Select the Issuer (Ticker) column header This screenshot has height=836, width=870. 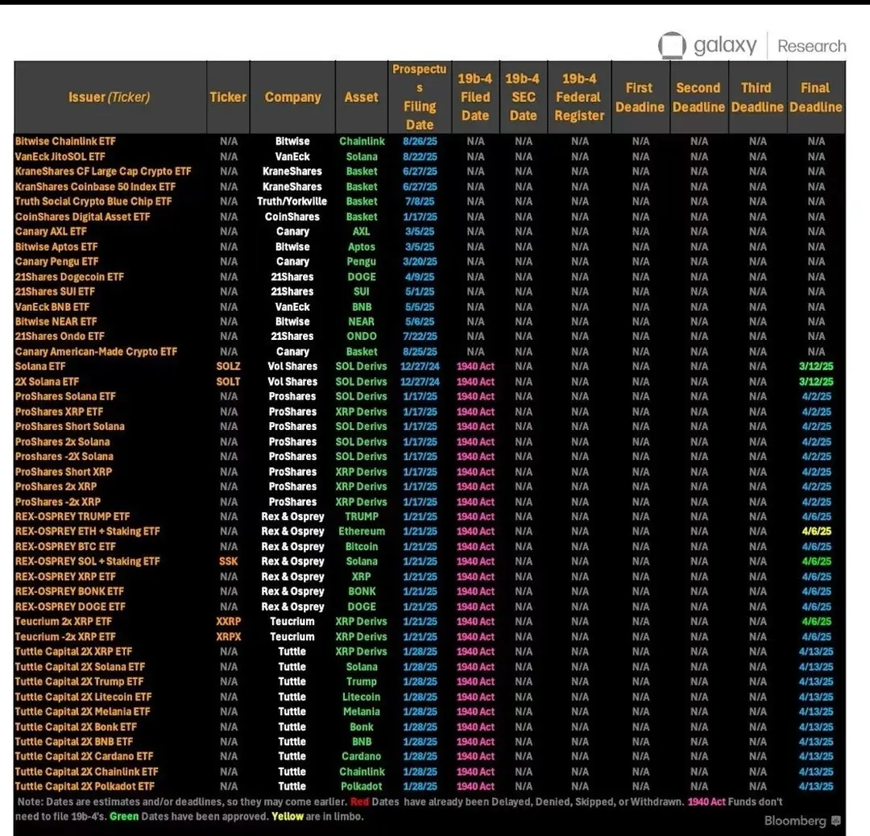click(110, 97)
